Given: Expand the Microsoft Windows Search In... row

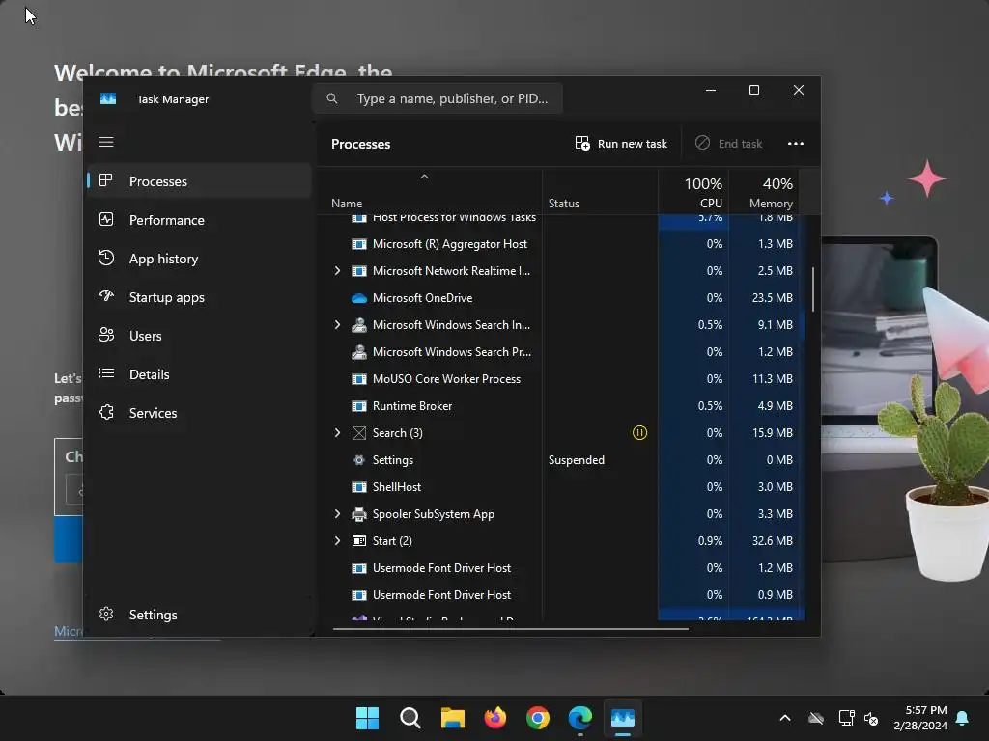Looking at the screenshot, I should 337,325.
